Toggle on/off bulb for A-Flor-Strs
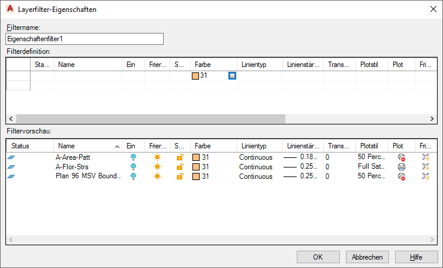 tap(133, 167)
